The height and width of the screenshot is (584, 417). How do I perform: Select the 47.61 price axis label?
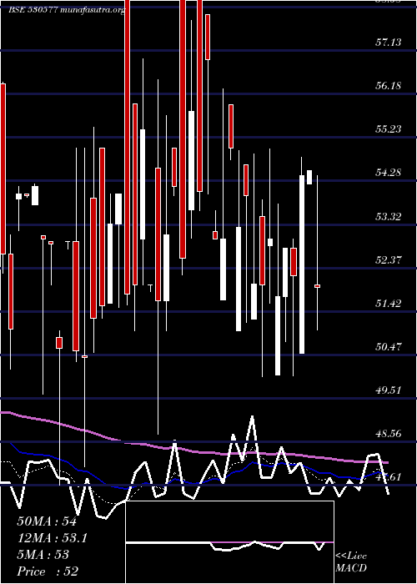[389, 477]
